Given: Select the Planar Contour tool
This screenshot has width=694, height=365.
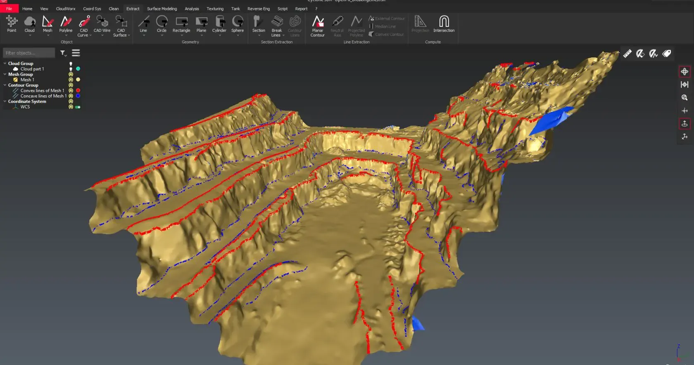Looking at the screenshot, I should point(317,26).
